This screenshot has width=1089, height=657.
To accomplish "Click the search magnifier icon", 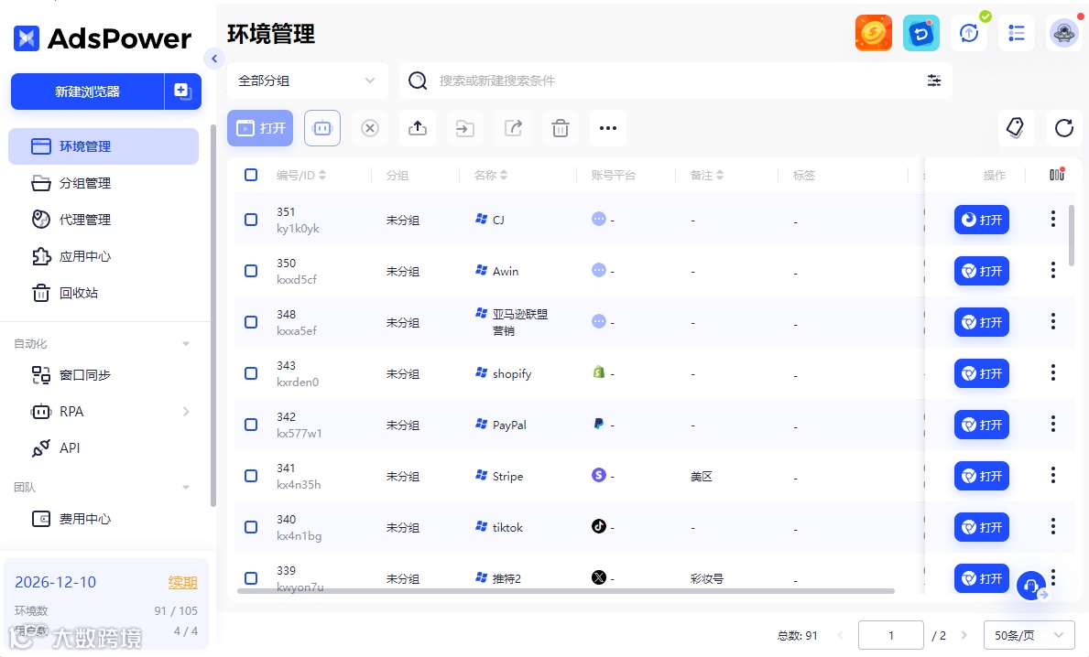I will click(x=418, y=81).
